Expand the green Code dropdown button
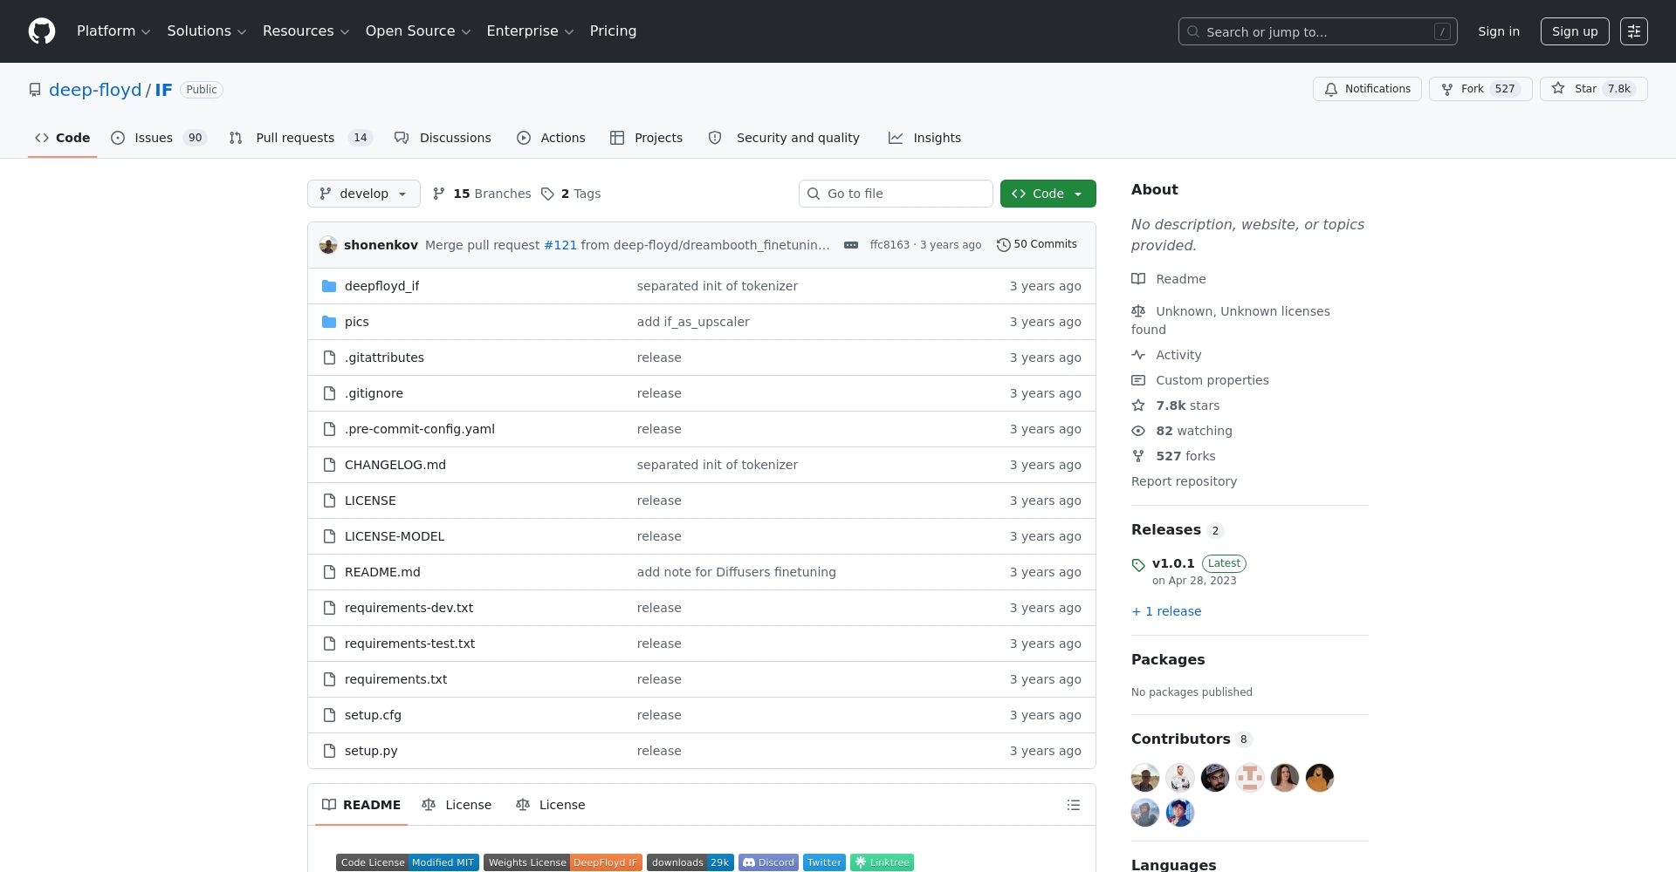This screenshot has height=872, width=1676. click(x=1047, y=194)
